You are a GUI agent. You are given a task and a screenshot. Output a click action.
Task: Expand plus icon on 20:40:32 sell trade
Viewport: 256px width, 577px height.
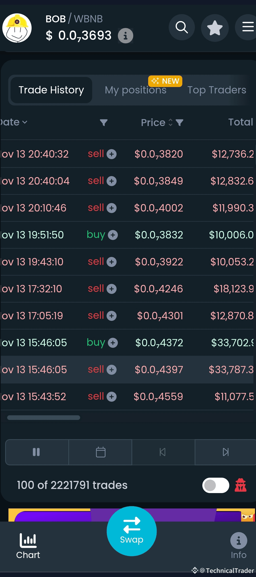click(x=111, y=154)
